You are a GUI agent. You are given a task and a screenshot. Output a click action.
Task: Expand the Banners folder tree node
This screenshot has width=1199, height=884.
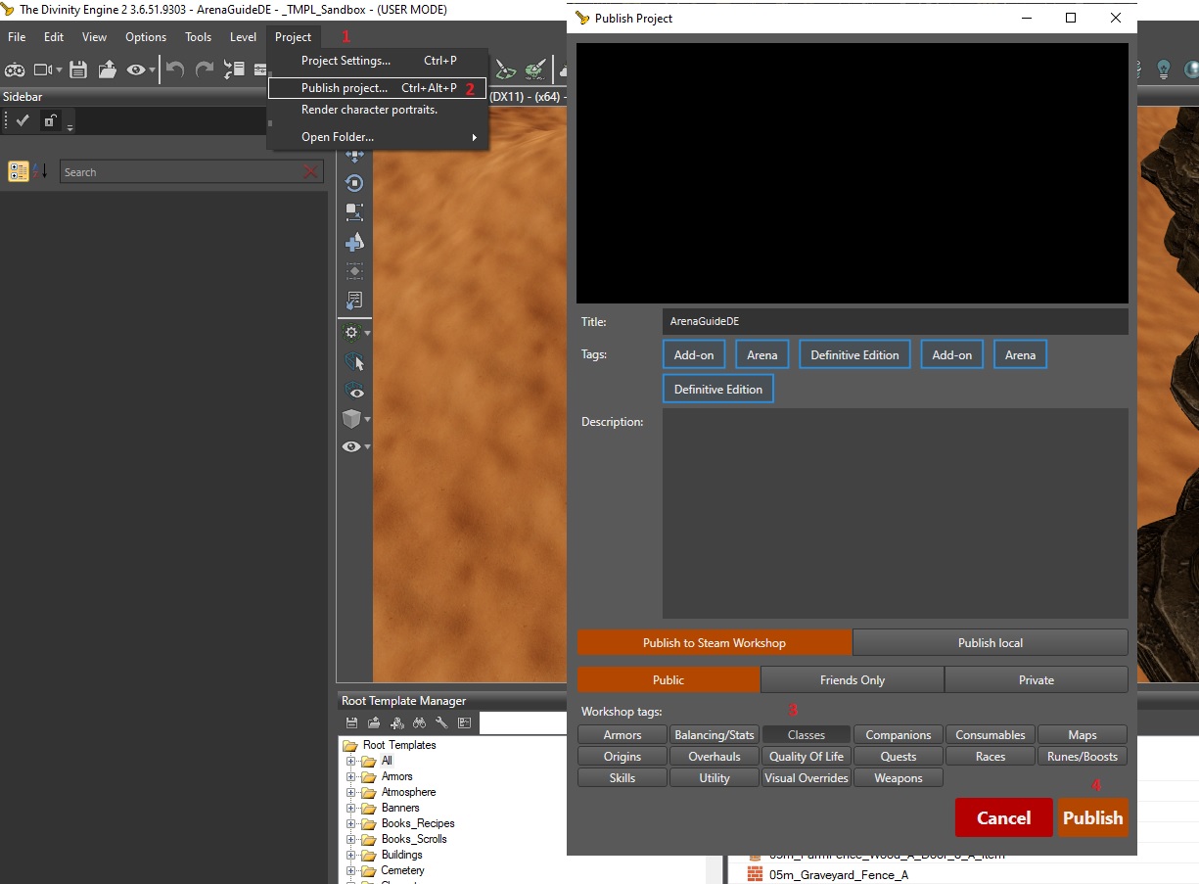tap(350, 808)
